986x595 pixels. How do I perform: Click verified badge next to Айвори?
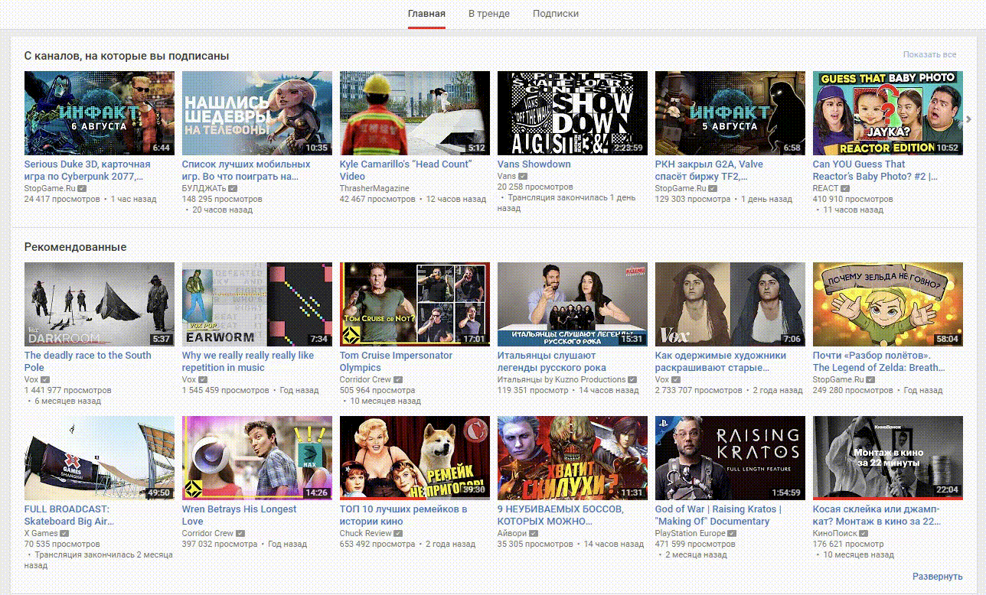[534, 533]
